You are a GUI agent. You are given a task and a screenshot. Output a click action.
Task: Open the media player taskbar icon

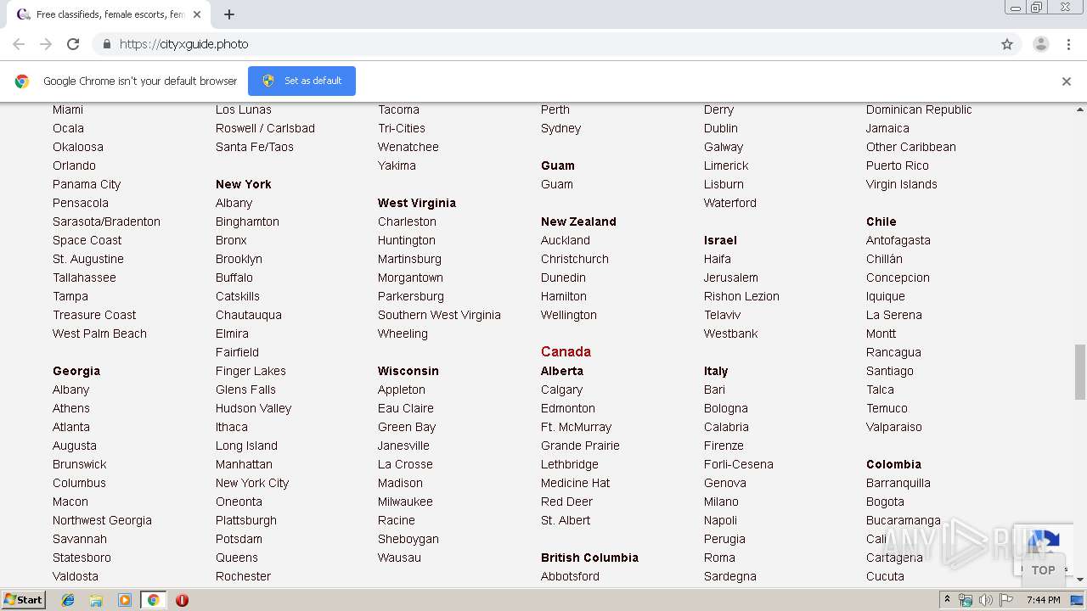[125, 600]
